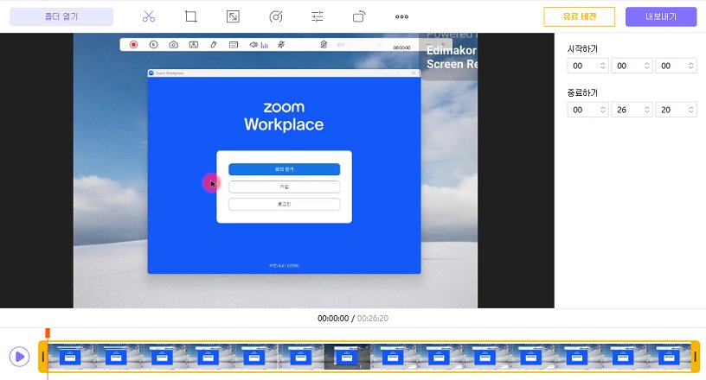Click the last 시작하기 time field
Image resolution: width=706 pixels, height=380 pixels.
pyautogui.click(x=676, y=66)
